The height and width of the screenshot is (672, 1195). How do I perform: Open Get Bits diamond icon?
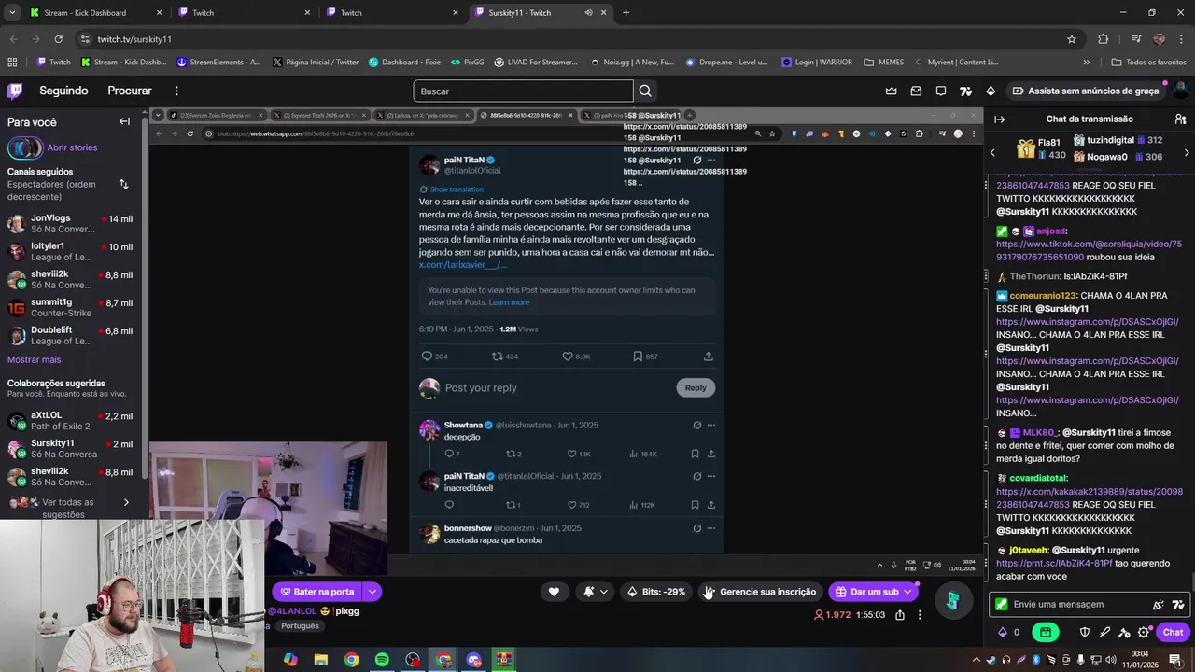point(991,91)
